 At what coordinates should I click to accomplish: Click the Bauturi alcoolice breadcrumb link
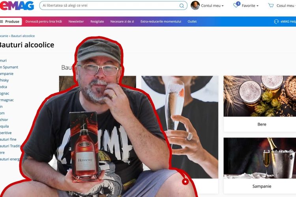(x=23, y=36)
